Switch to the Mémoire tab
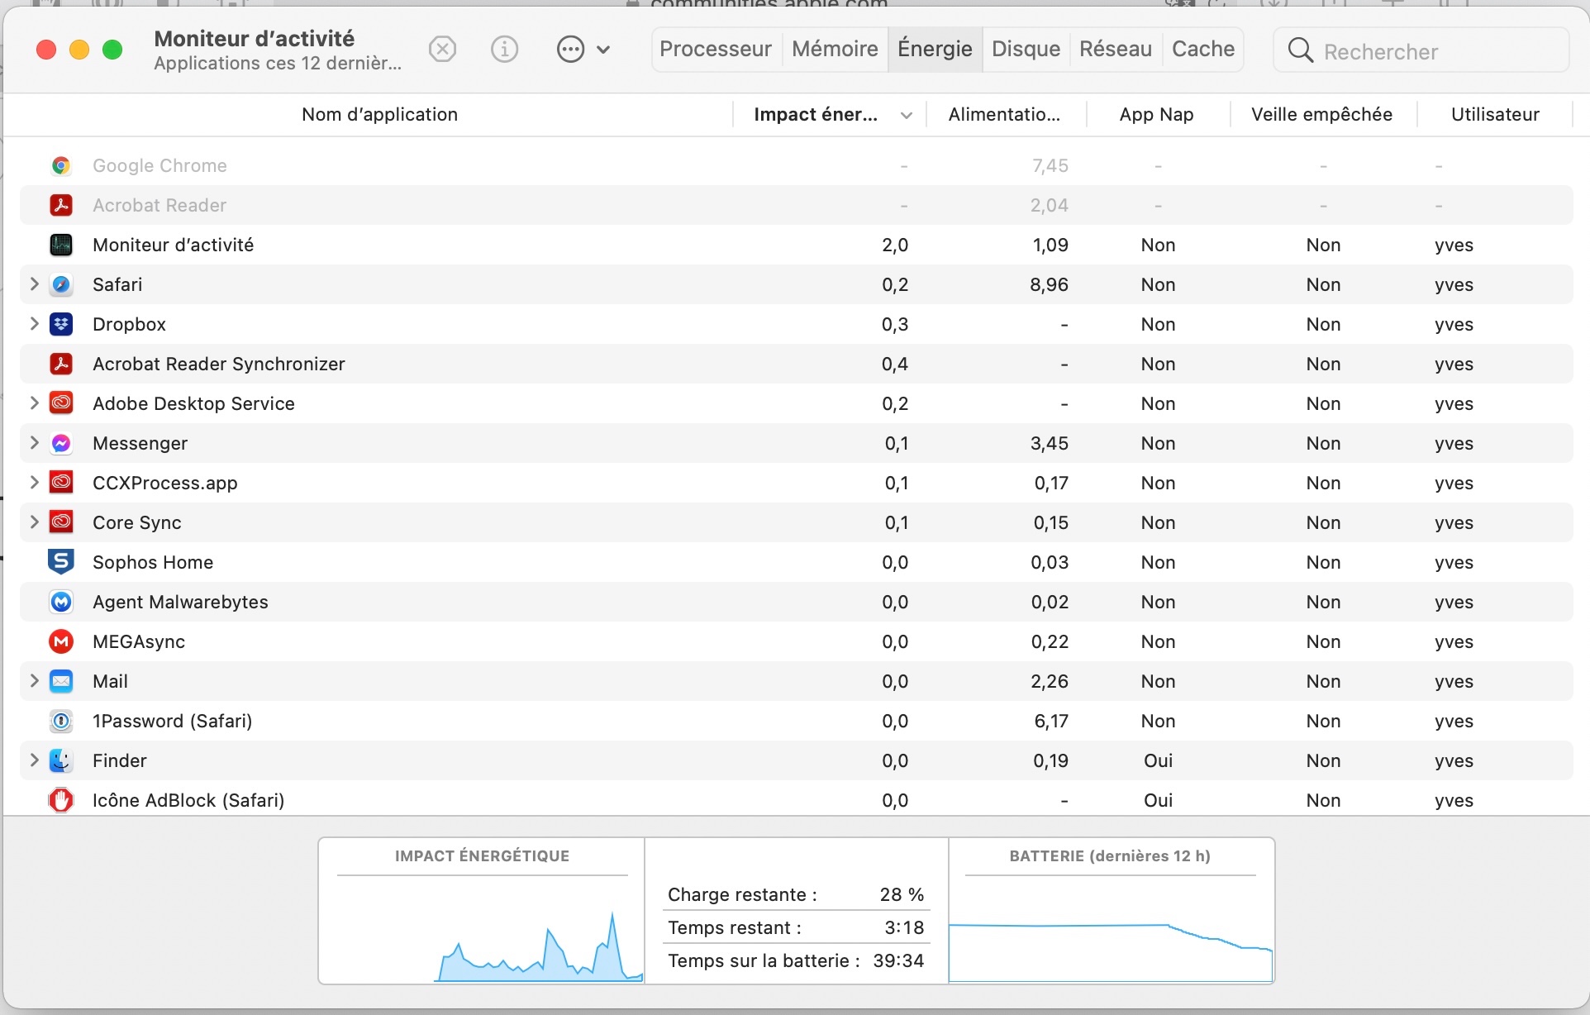The width and height of the screenshot is (1590, 1015). tap(835, 50)
